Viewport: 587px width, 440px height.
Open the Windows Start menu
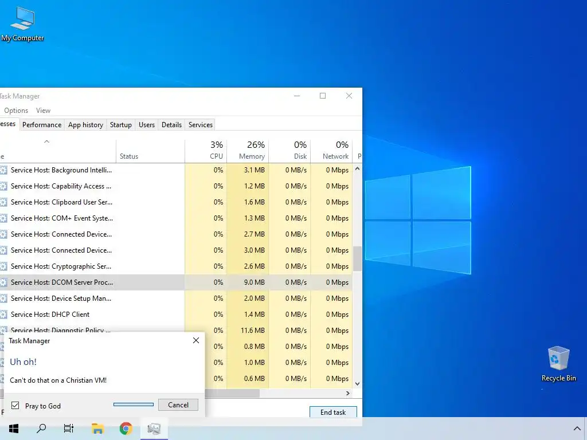point(14,429)
